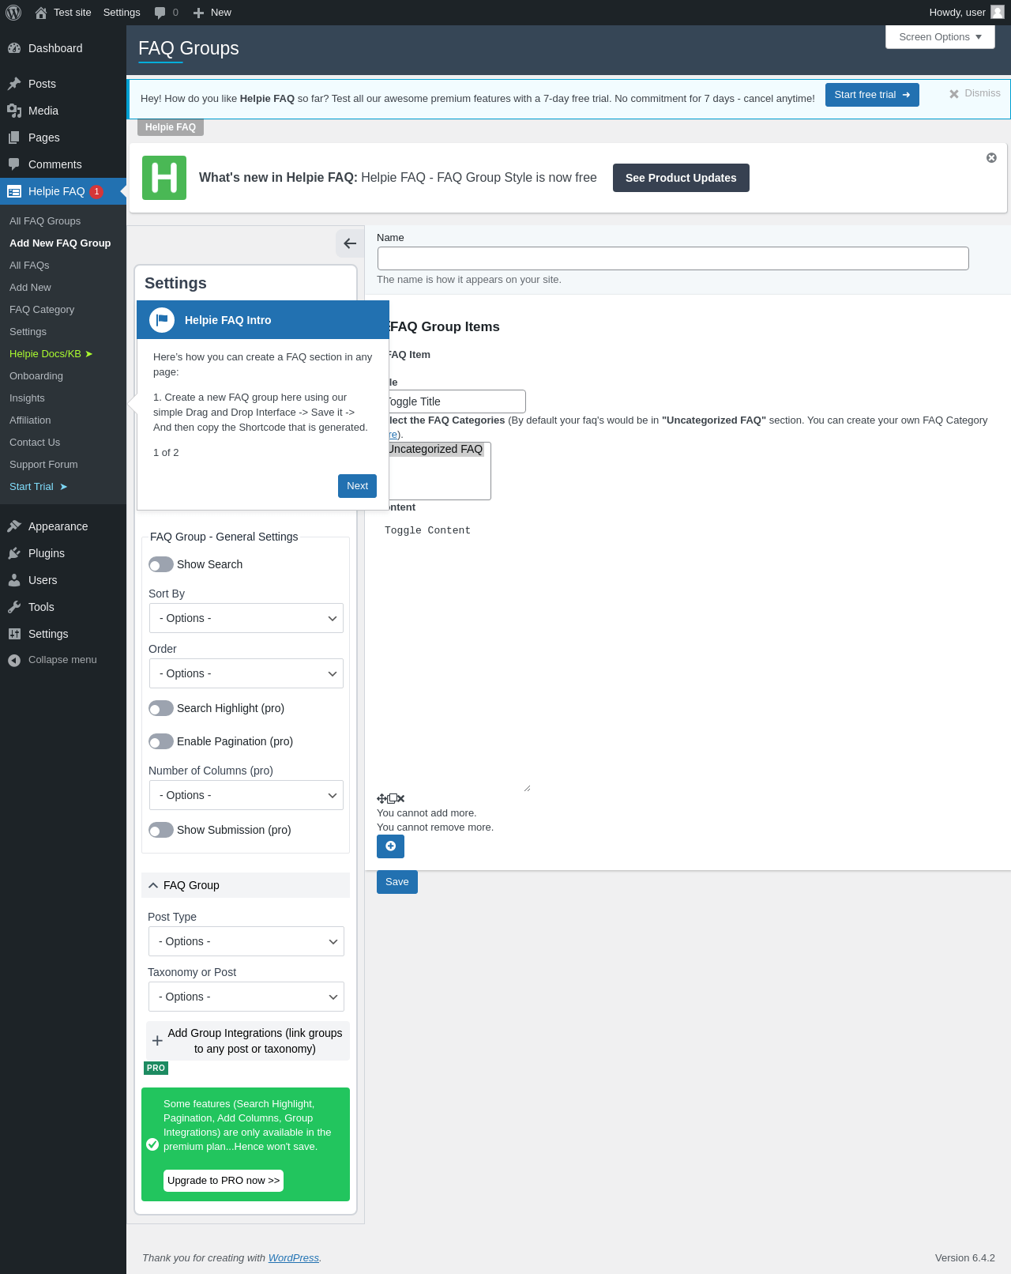1011x1274 pixels.
Task: Open the Sort By options dropdown
Action: [x=246, y=618]
